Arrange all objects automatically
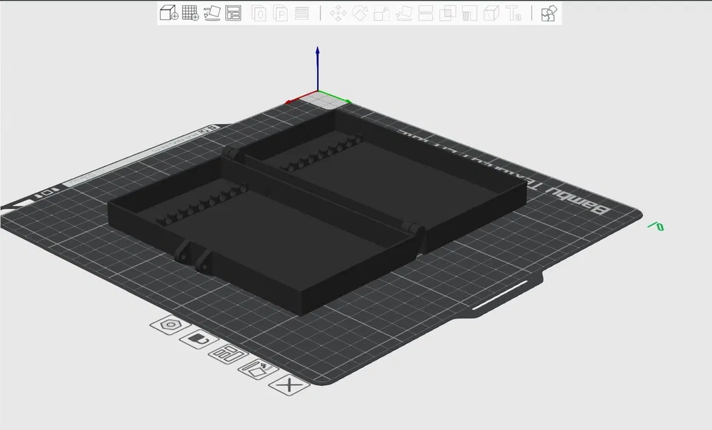 (x=233, y=13)
